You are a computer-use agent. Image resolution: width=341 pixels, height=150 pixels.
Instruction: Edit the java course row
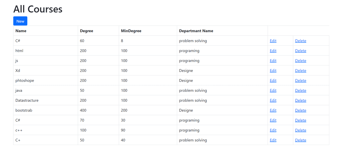[x=273, y=90]
